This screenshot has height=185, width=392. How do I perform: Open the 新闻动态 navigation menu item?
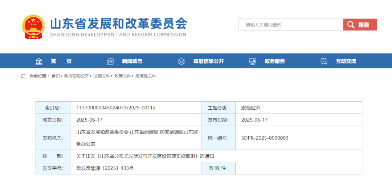(x=132, y=61)
